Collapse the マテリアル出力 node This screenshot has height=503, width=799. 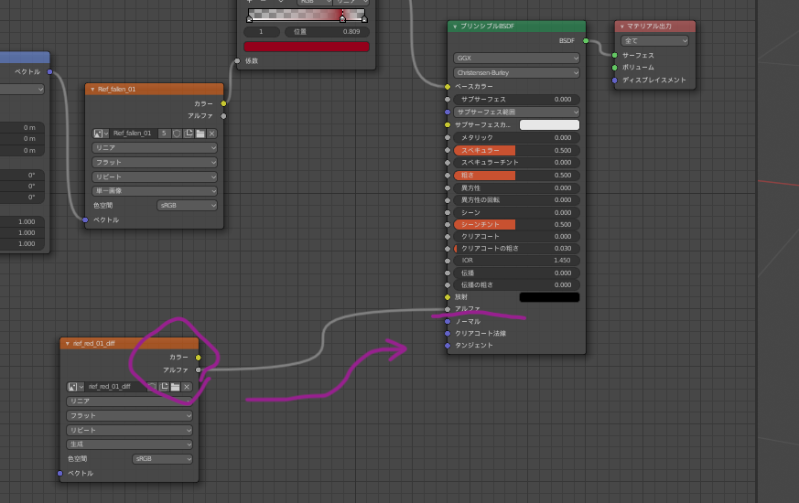click(x=622, y=27)
